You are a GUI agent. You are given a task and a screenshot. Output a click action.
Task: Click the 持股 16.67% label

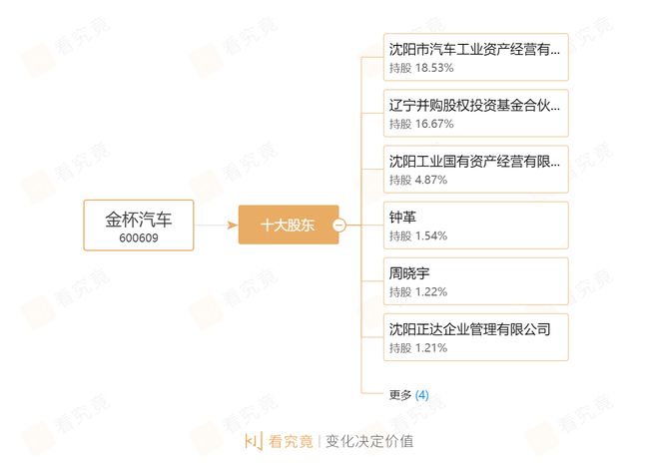[x=421, y=124]
